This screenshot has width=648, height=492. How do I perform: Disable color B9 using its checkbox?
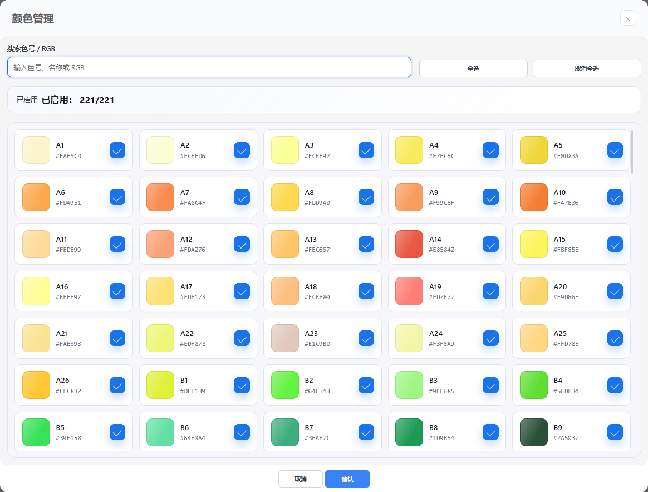point(615,432)
